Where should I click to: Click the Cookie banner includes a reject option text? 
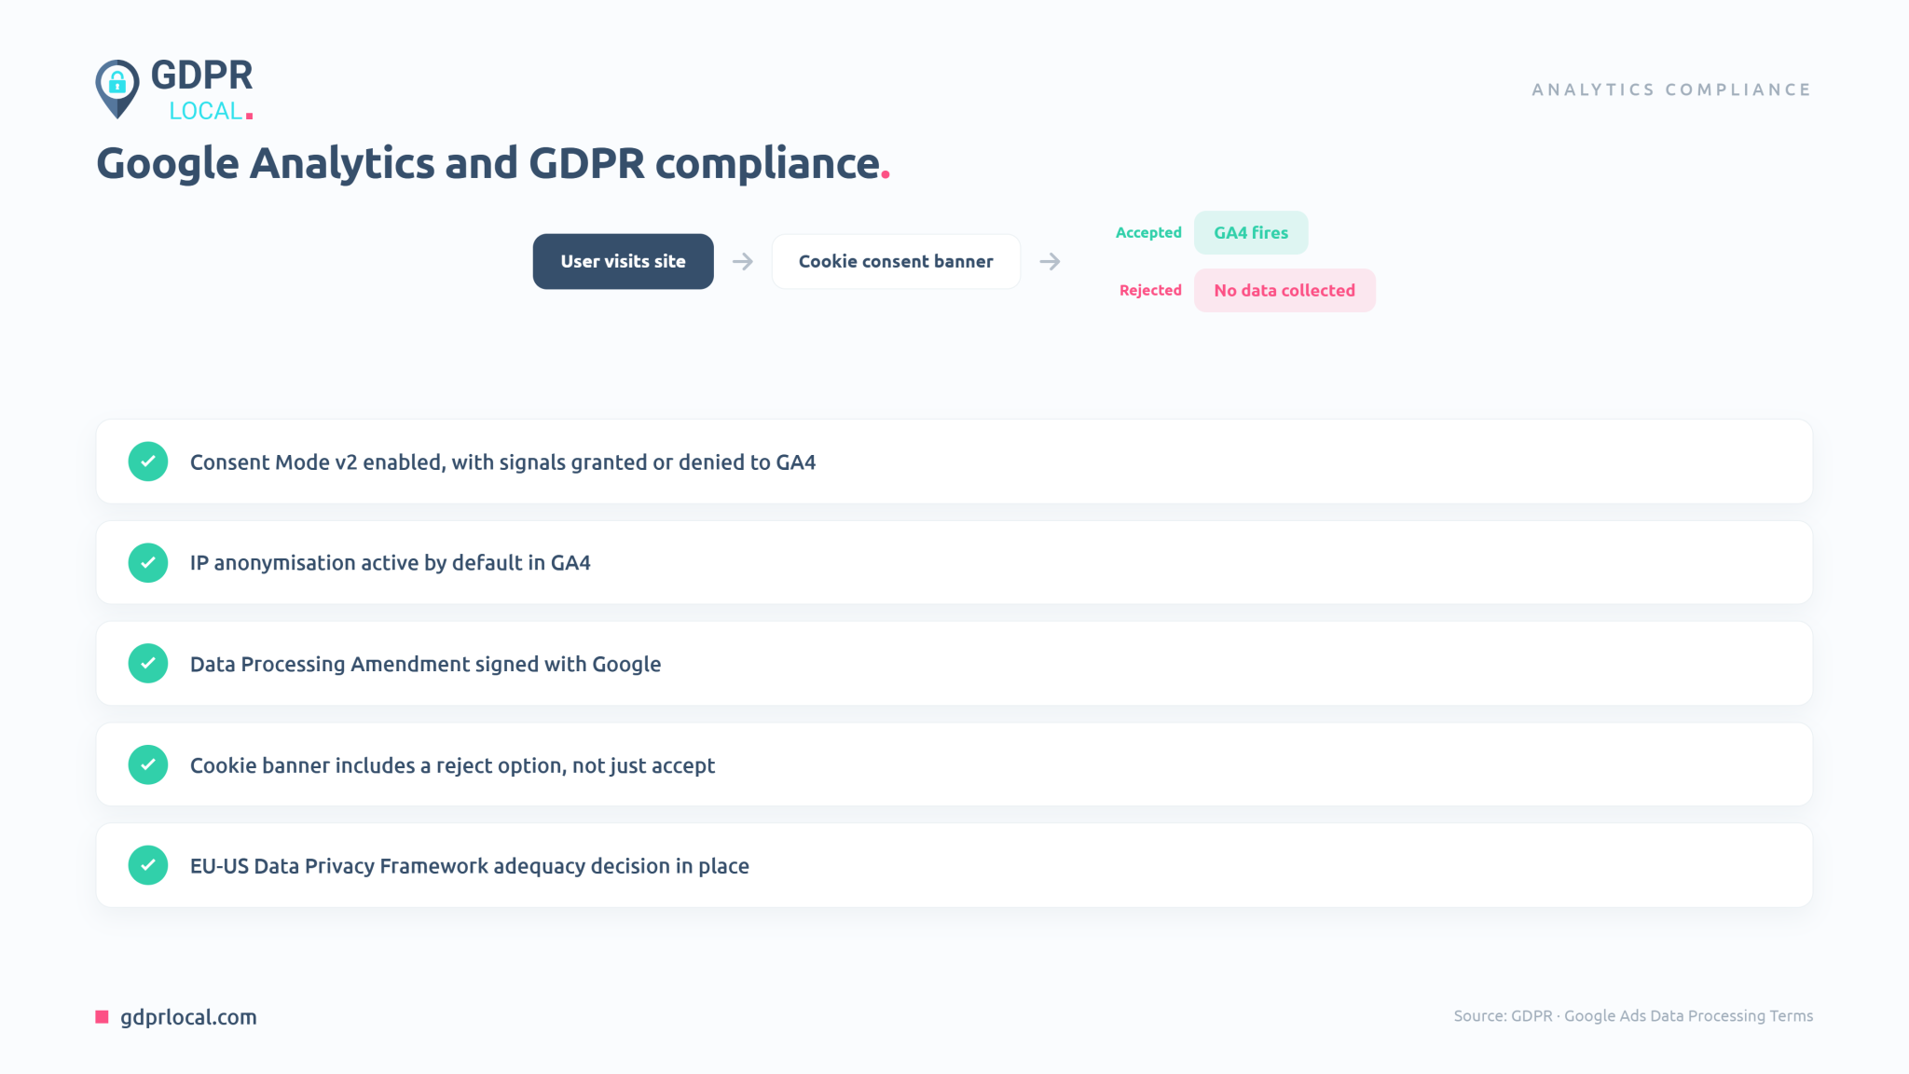452,765
